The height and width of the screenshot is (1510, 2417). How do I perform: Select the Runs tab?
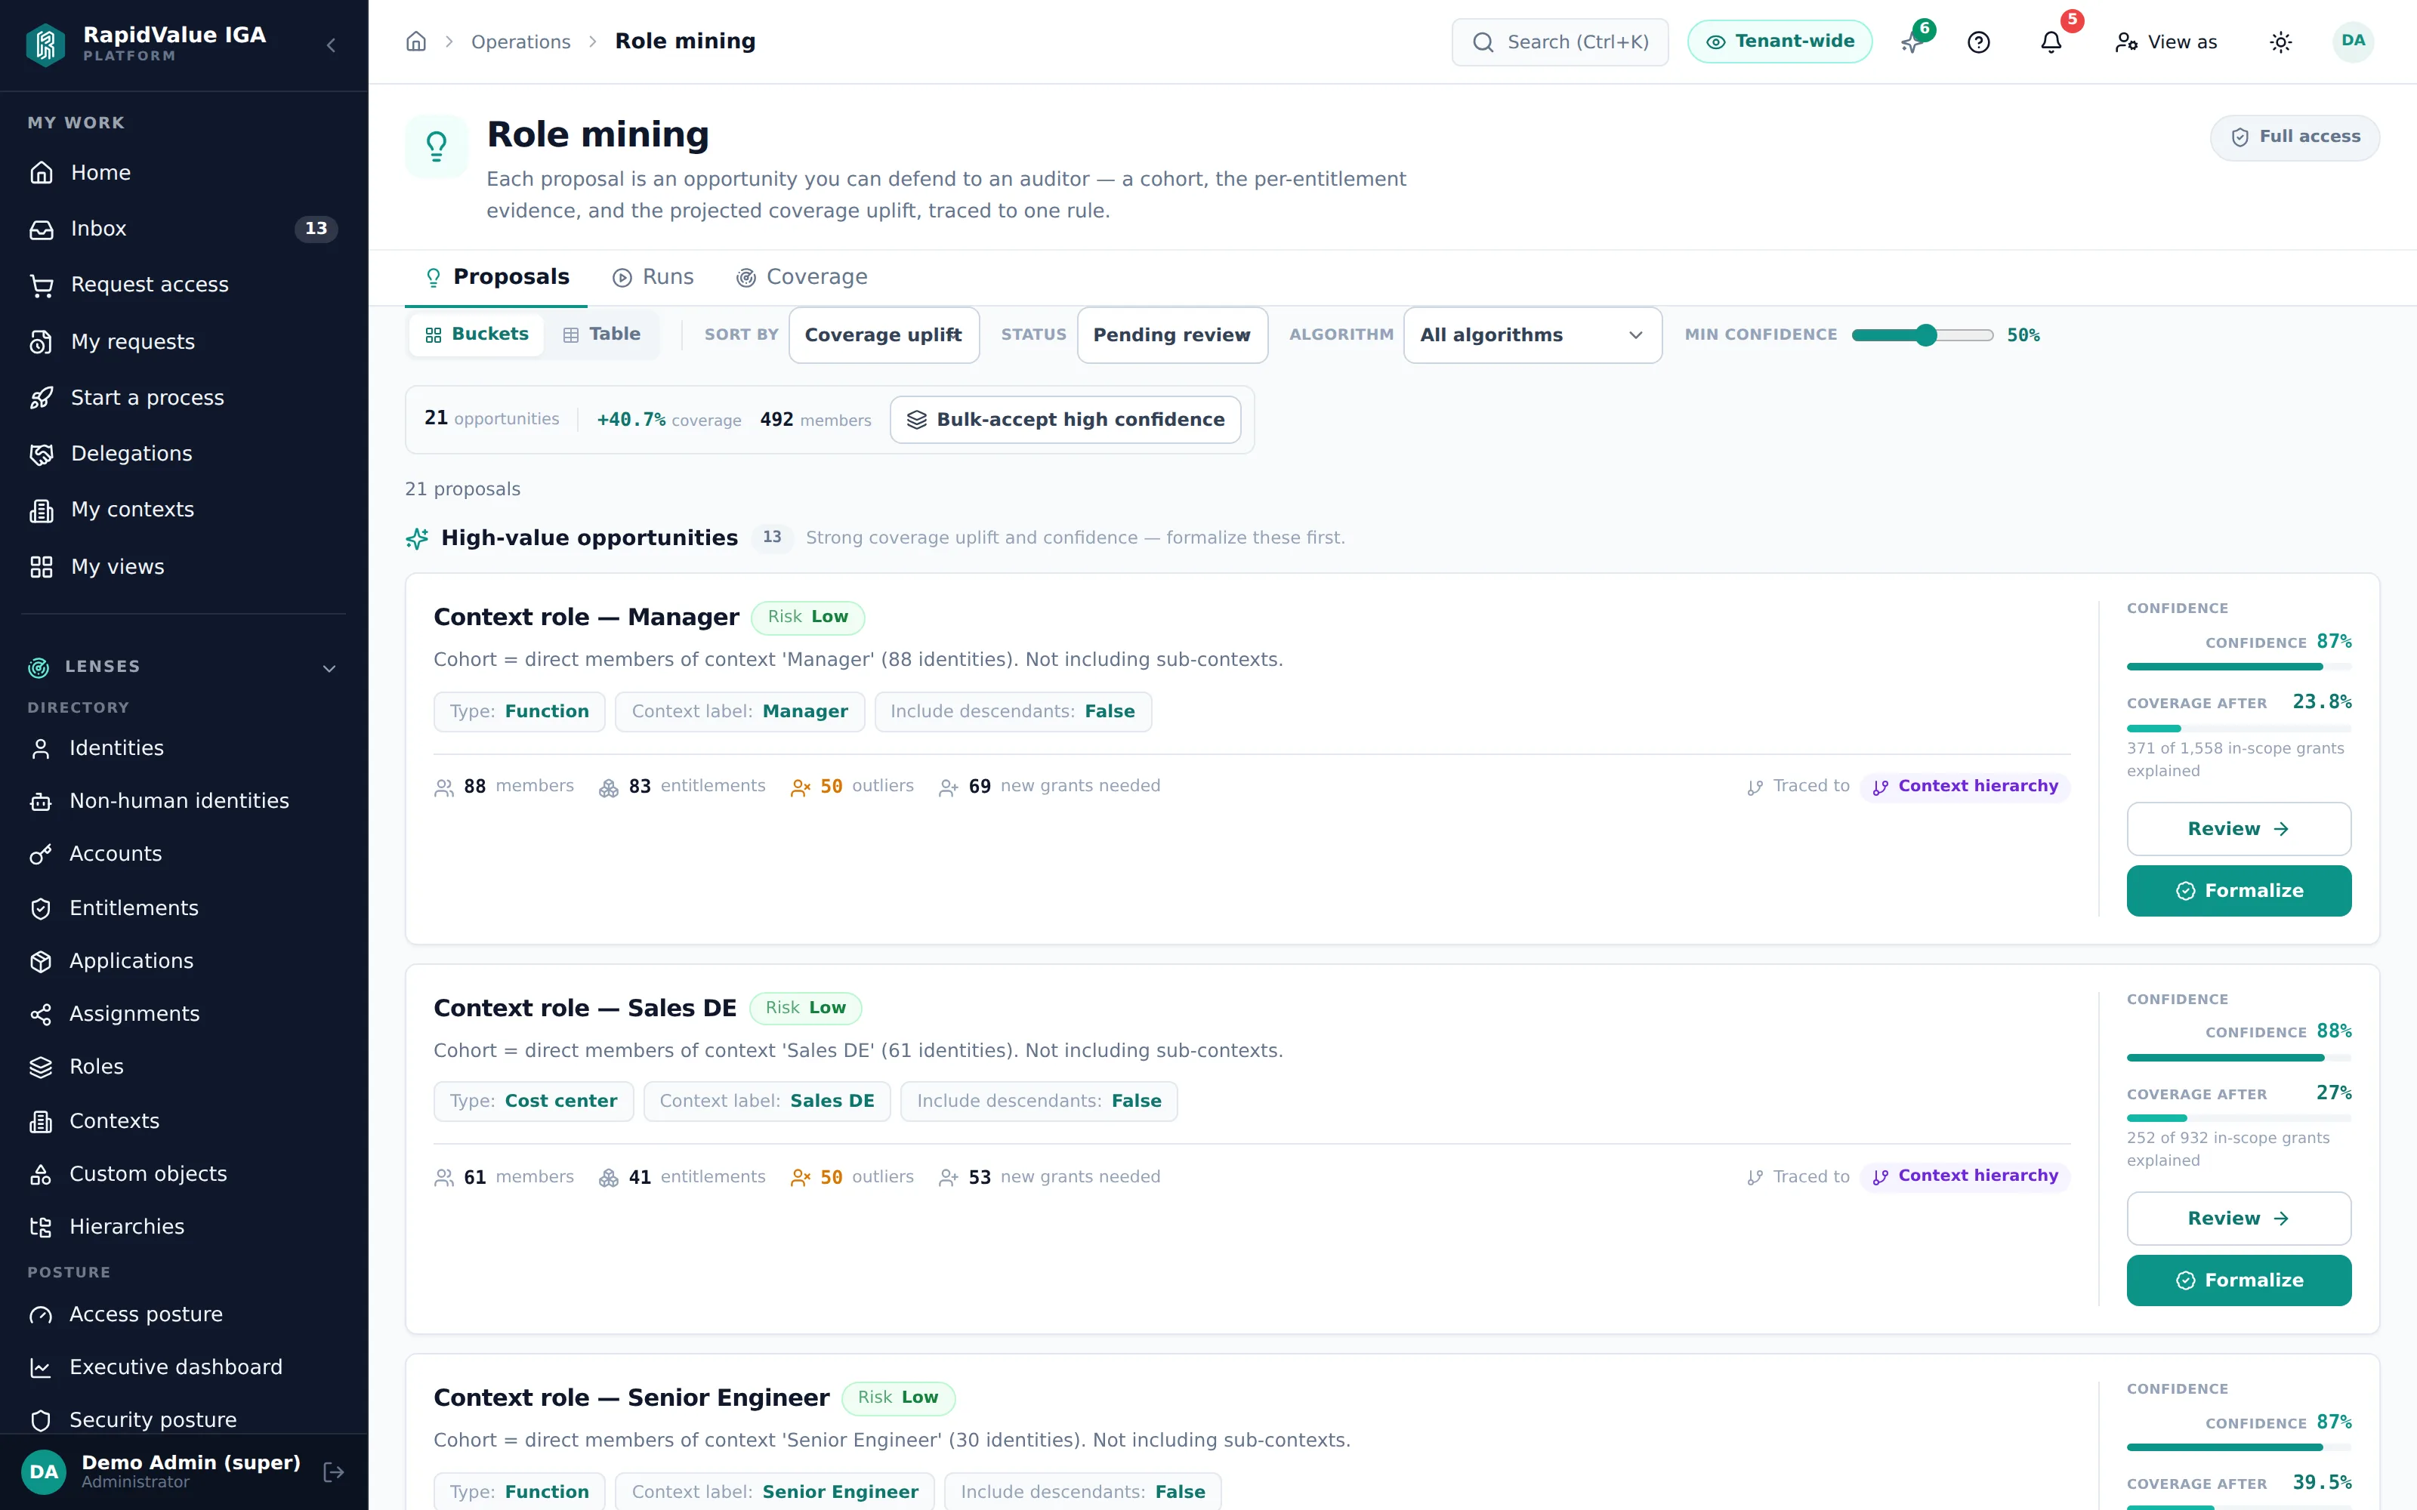coord(653,276)
